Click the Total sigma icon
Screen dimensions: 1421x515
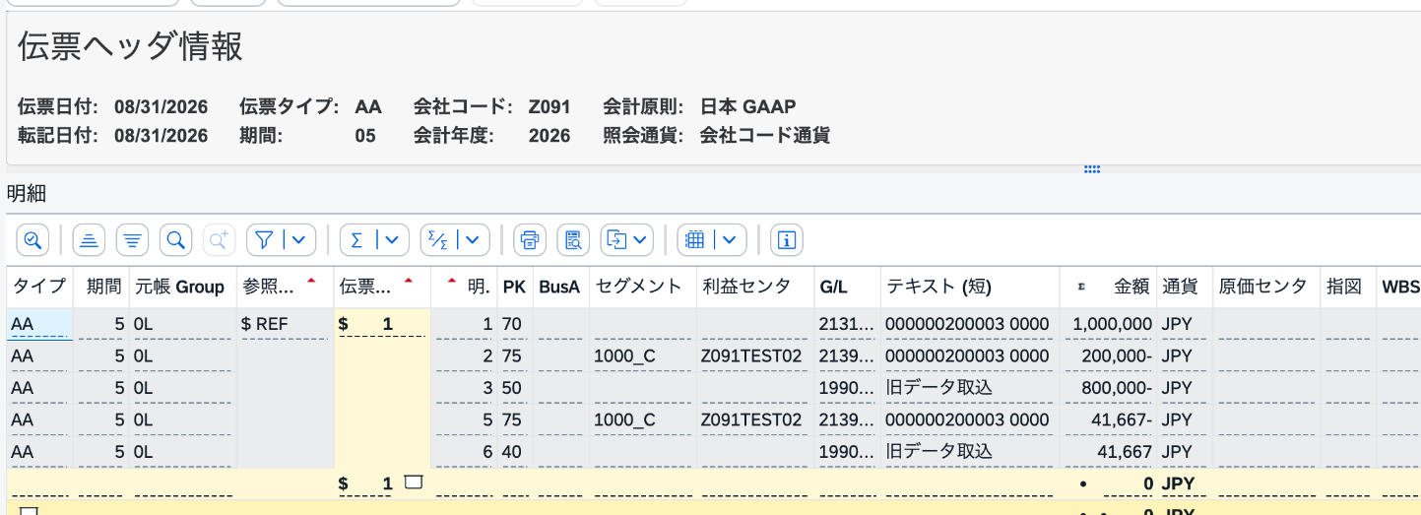(x=357, y=239)
